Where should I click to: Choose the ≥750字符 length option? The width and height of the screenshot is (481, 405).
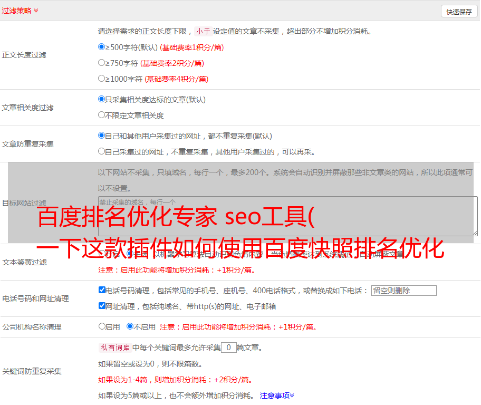tap(102, 62)
